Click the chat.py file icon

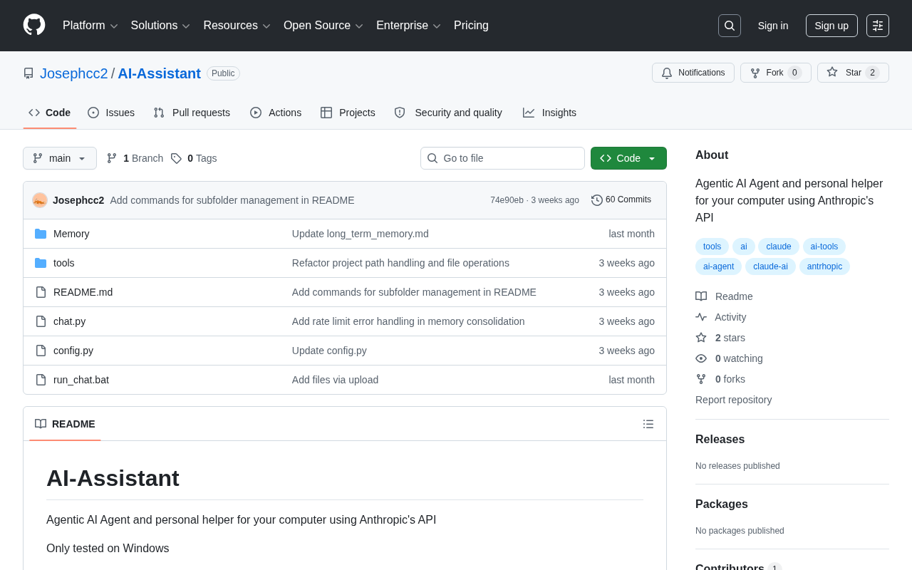(41, 321)
